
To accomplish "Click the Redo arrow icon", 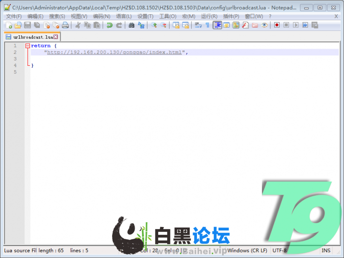I will (x=119, y=25).
